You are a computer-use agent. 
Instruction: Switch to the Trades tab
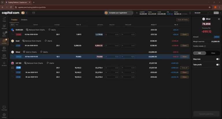pyautogui.click(x=14, y=20)
